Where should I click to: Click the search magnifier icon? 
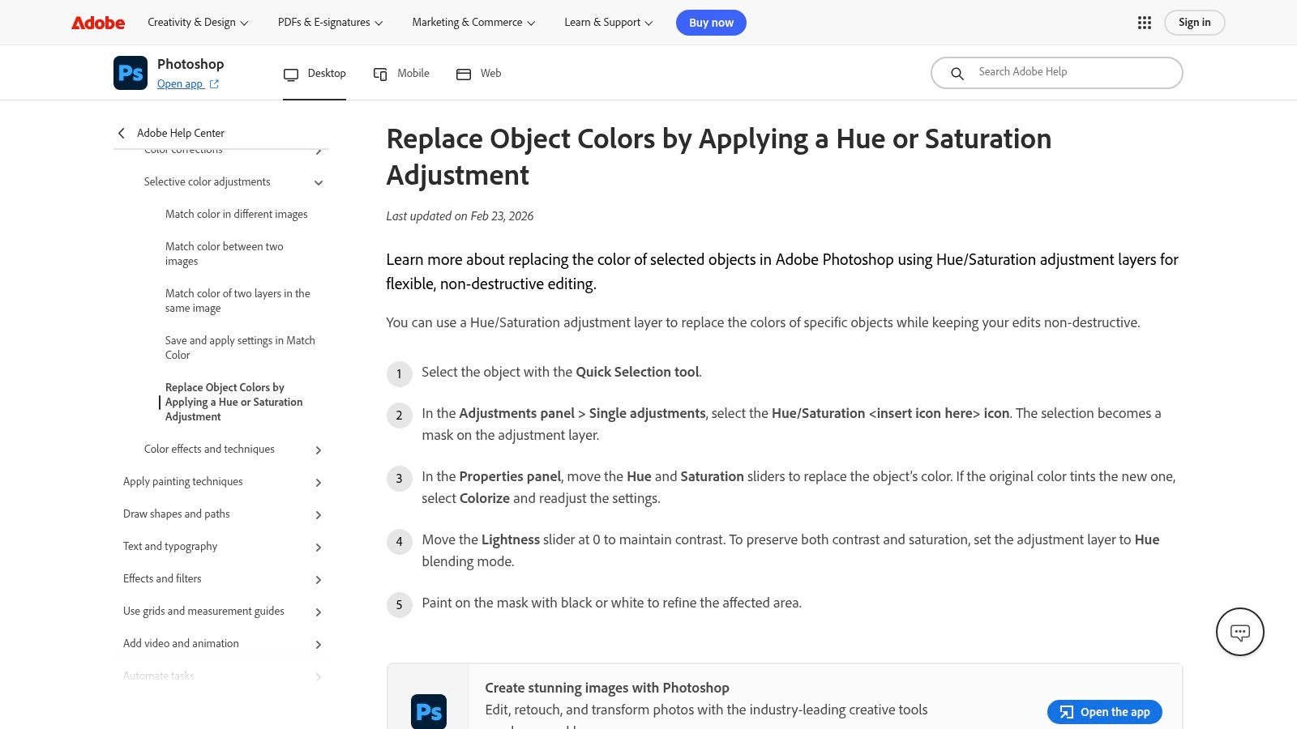tap(957, 74)
